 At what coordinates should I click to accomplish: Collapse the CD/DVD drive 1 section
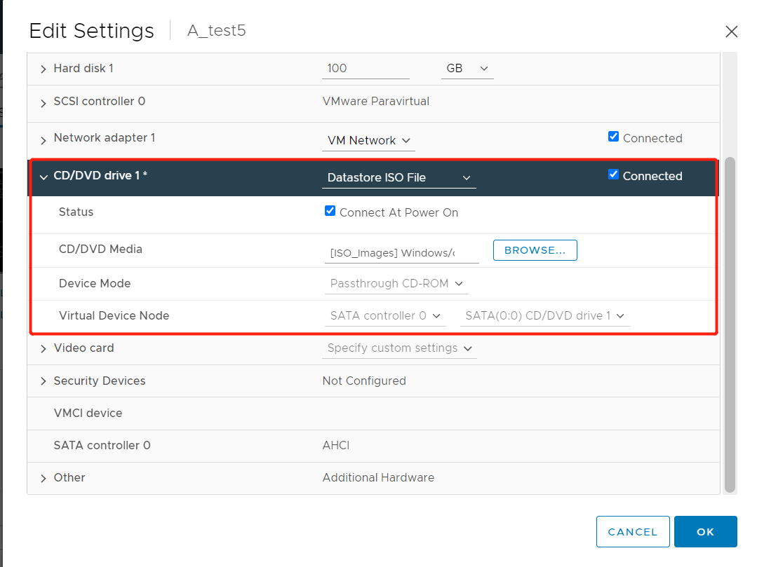click(43, 175)
